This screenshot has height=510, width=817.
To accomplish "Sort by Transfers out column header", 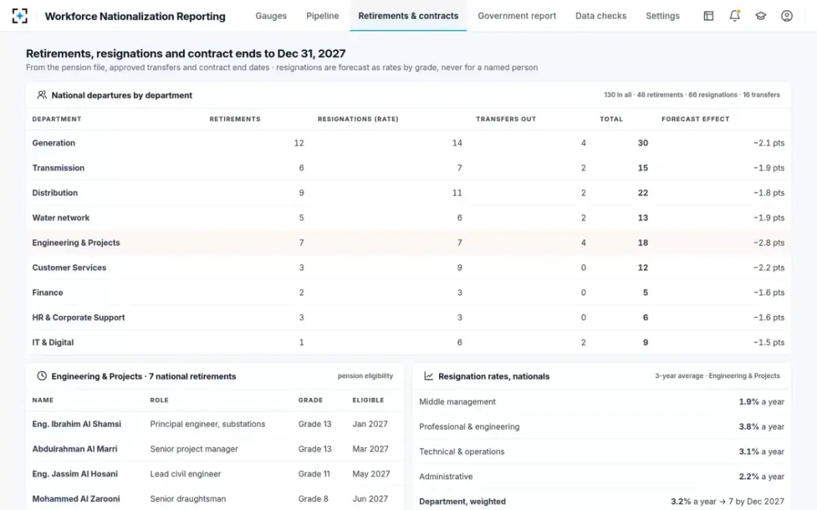I will [x=506, y=119].
